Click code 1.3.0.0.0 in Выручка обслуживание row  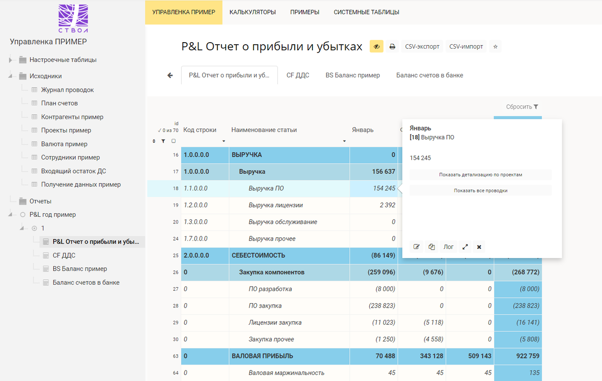[196, 222]
